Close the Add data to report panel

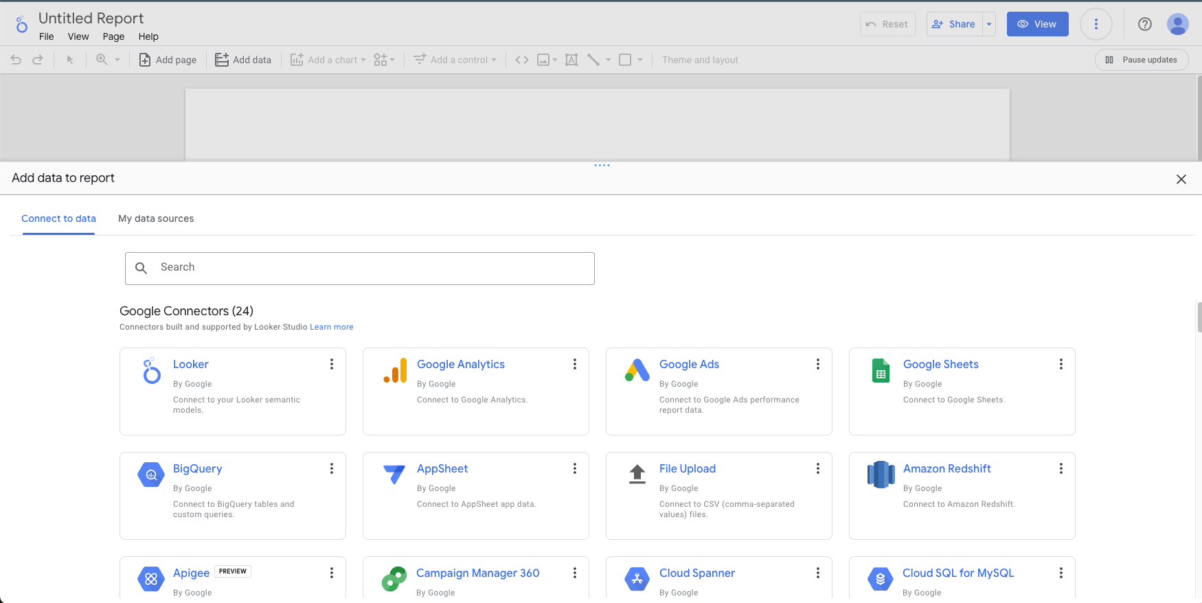coord(1181,179)
